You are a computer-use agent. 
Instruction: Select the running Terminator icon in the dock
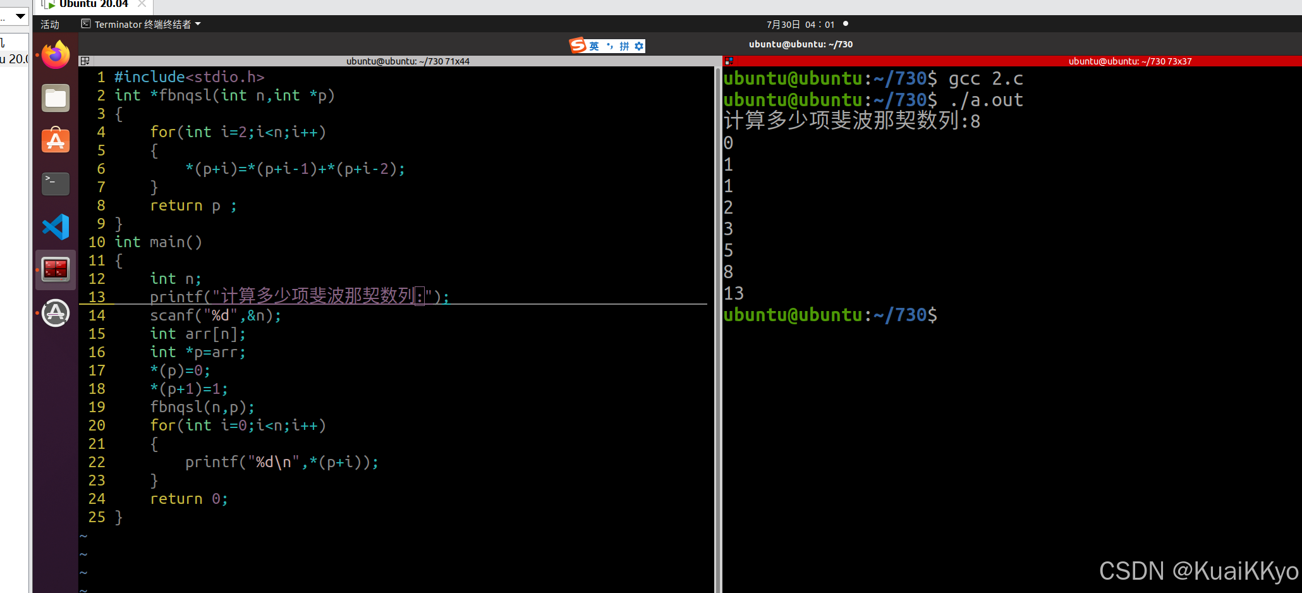pyautogui.click(x=55, y=269)
